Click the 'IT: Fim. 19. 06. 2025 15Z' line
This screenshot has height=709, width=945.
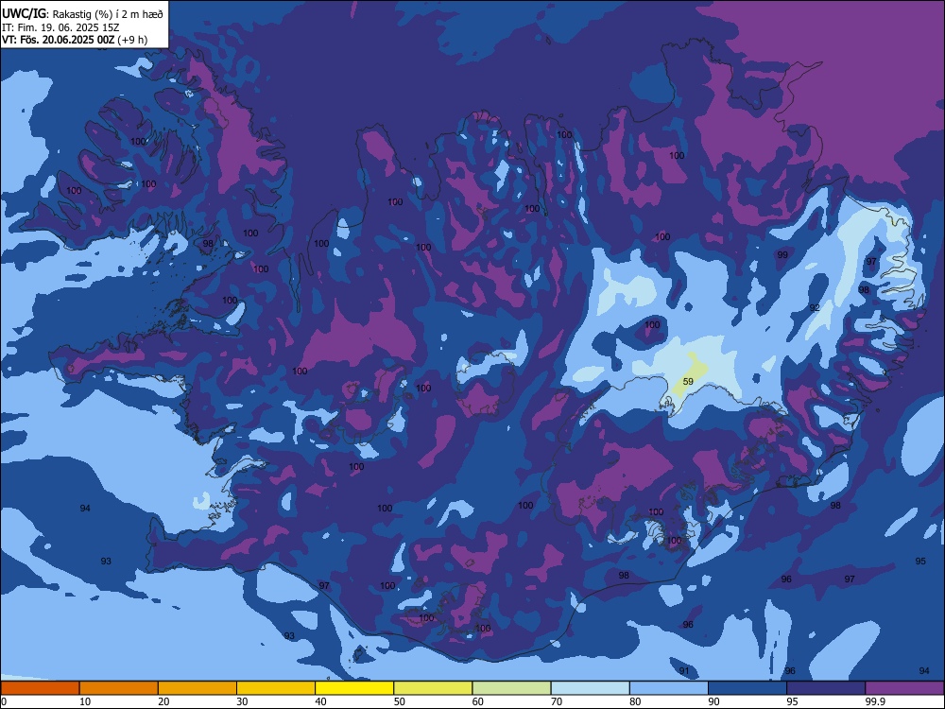tap(60, 27)
